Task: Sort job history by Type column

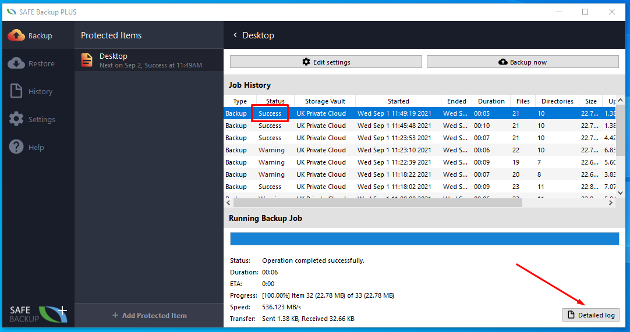Action: [x=240, y=101]
